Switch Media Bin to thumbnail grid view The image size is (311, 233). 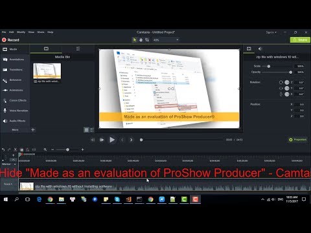[x=86, y=129]
